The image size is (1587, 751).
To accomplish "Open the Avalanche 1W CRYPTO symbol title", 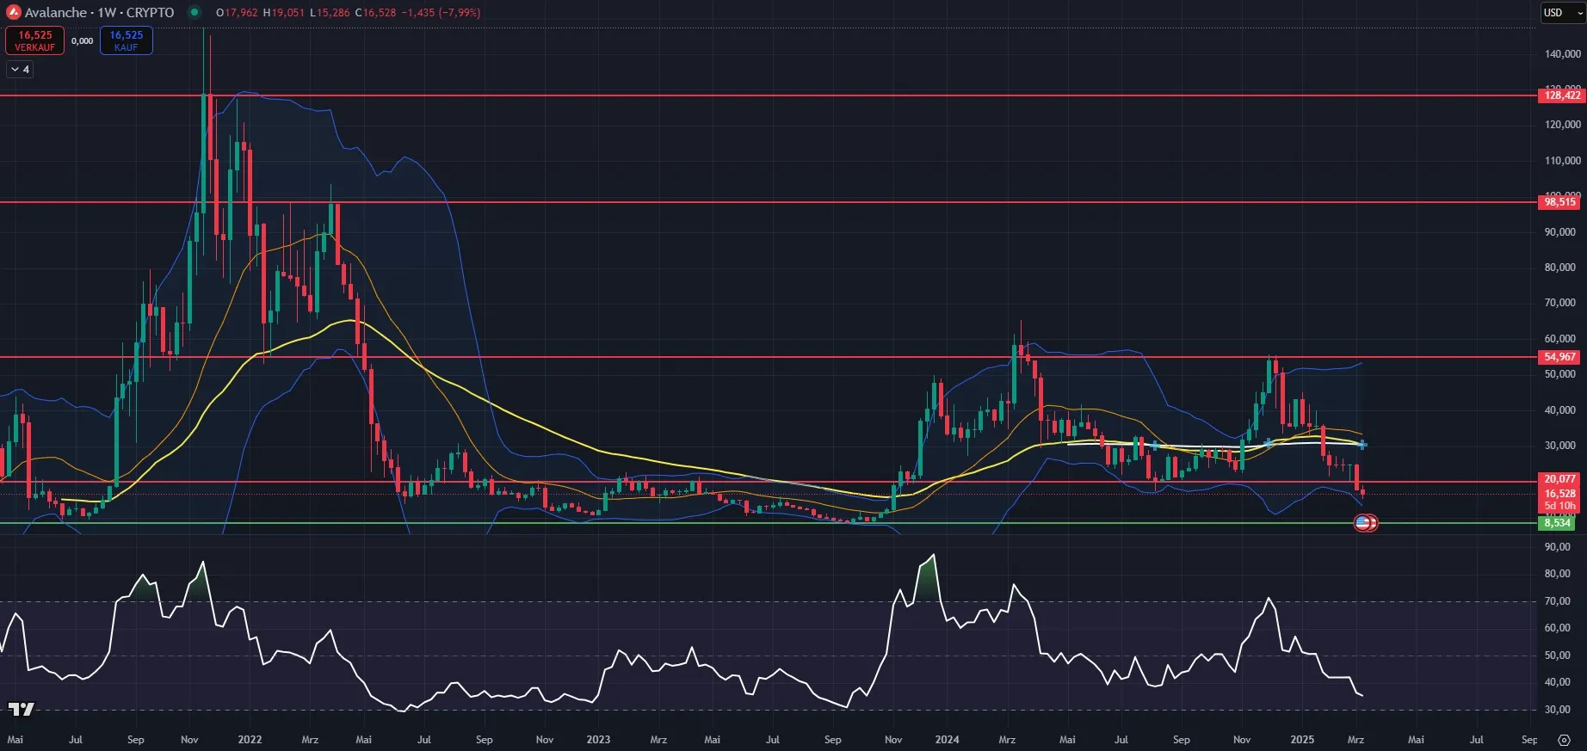I will 99,12.
